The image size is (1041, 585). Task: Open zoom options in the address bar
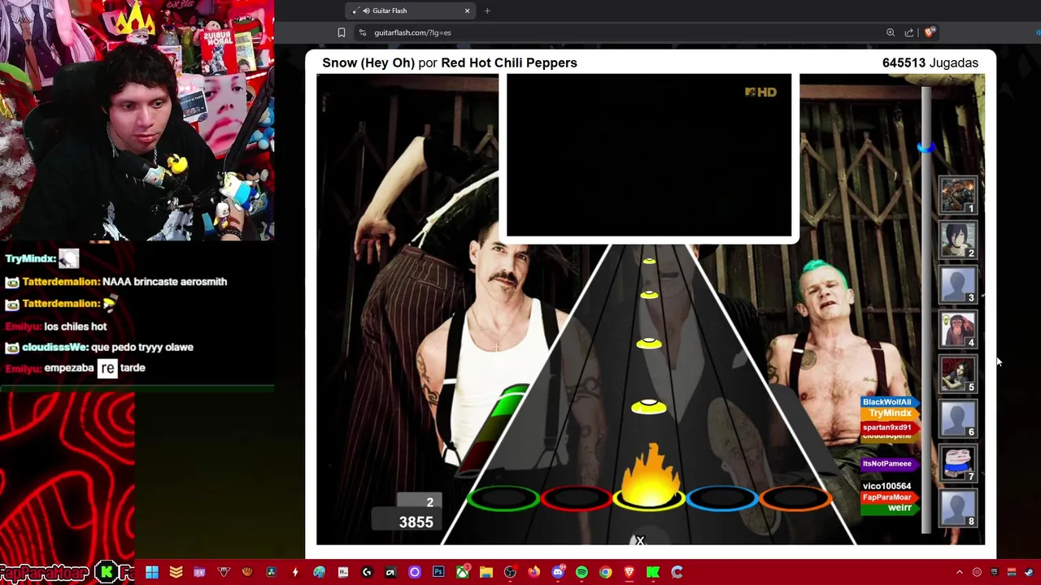[x=891, y=32]
